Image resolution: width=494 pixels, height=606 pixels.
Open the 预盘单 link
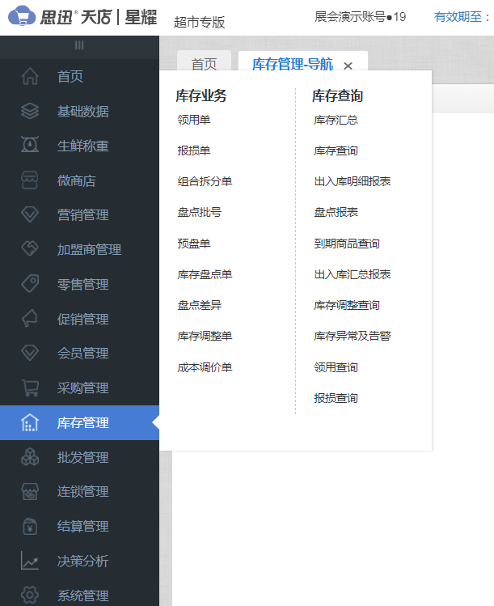pyautogui.click(x=194, y=244)
